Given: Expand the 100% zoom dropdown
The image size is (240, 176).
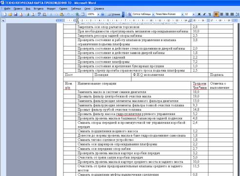Looking at the screenshot, I should 98,14.
